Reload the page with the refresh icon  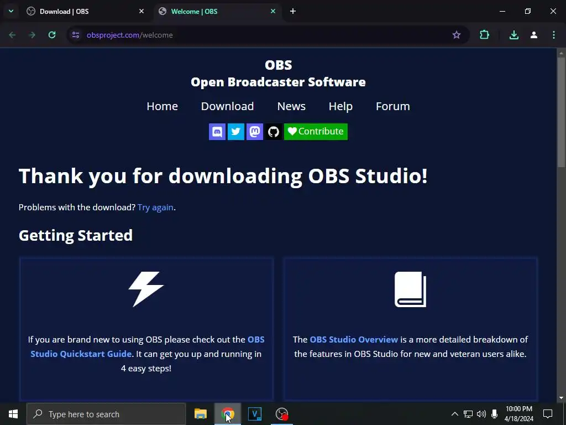(52, 35)
